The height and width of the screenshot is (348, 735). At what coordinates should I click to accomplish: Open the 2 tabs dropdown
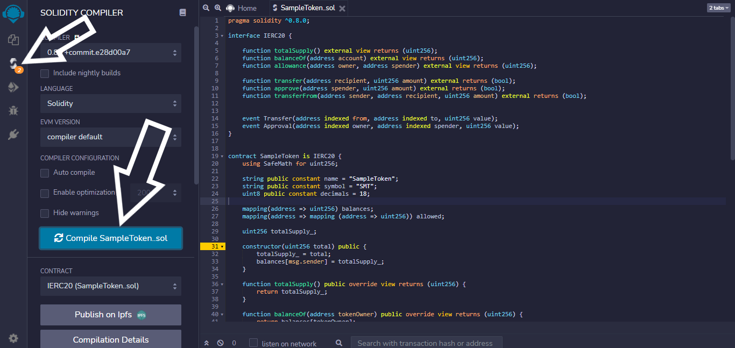coord(719,8)
